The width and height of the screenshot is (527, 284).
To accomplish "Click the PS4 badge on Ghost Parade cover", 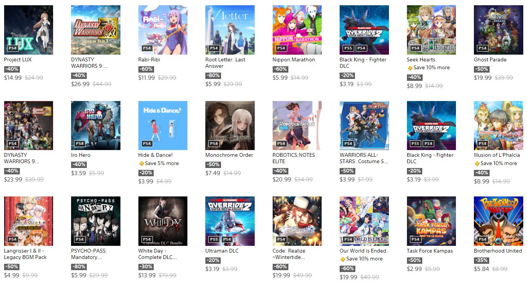I will point(482,48).
